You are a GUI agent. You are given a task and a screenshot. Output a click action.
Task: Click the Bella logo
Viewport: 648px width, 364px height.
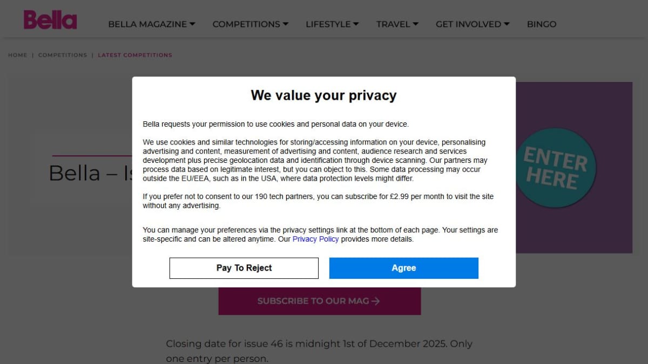click(50, 20)
